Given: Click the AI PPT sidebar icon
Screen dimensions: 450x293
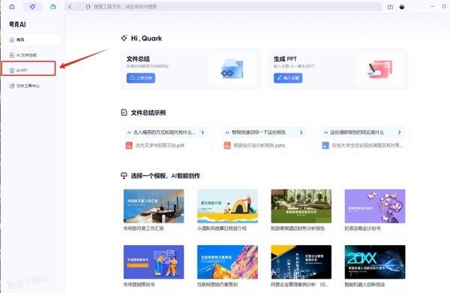Looking at the screenshot, I should click(x=12, y=70).
